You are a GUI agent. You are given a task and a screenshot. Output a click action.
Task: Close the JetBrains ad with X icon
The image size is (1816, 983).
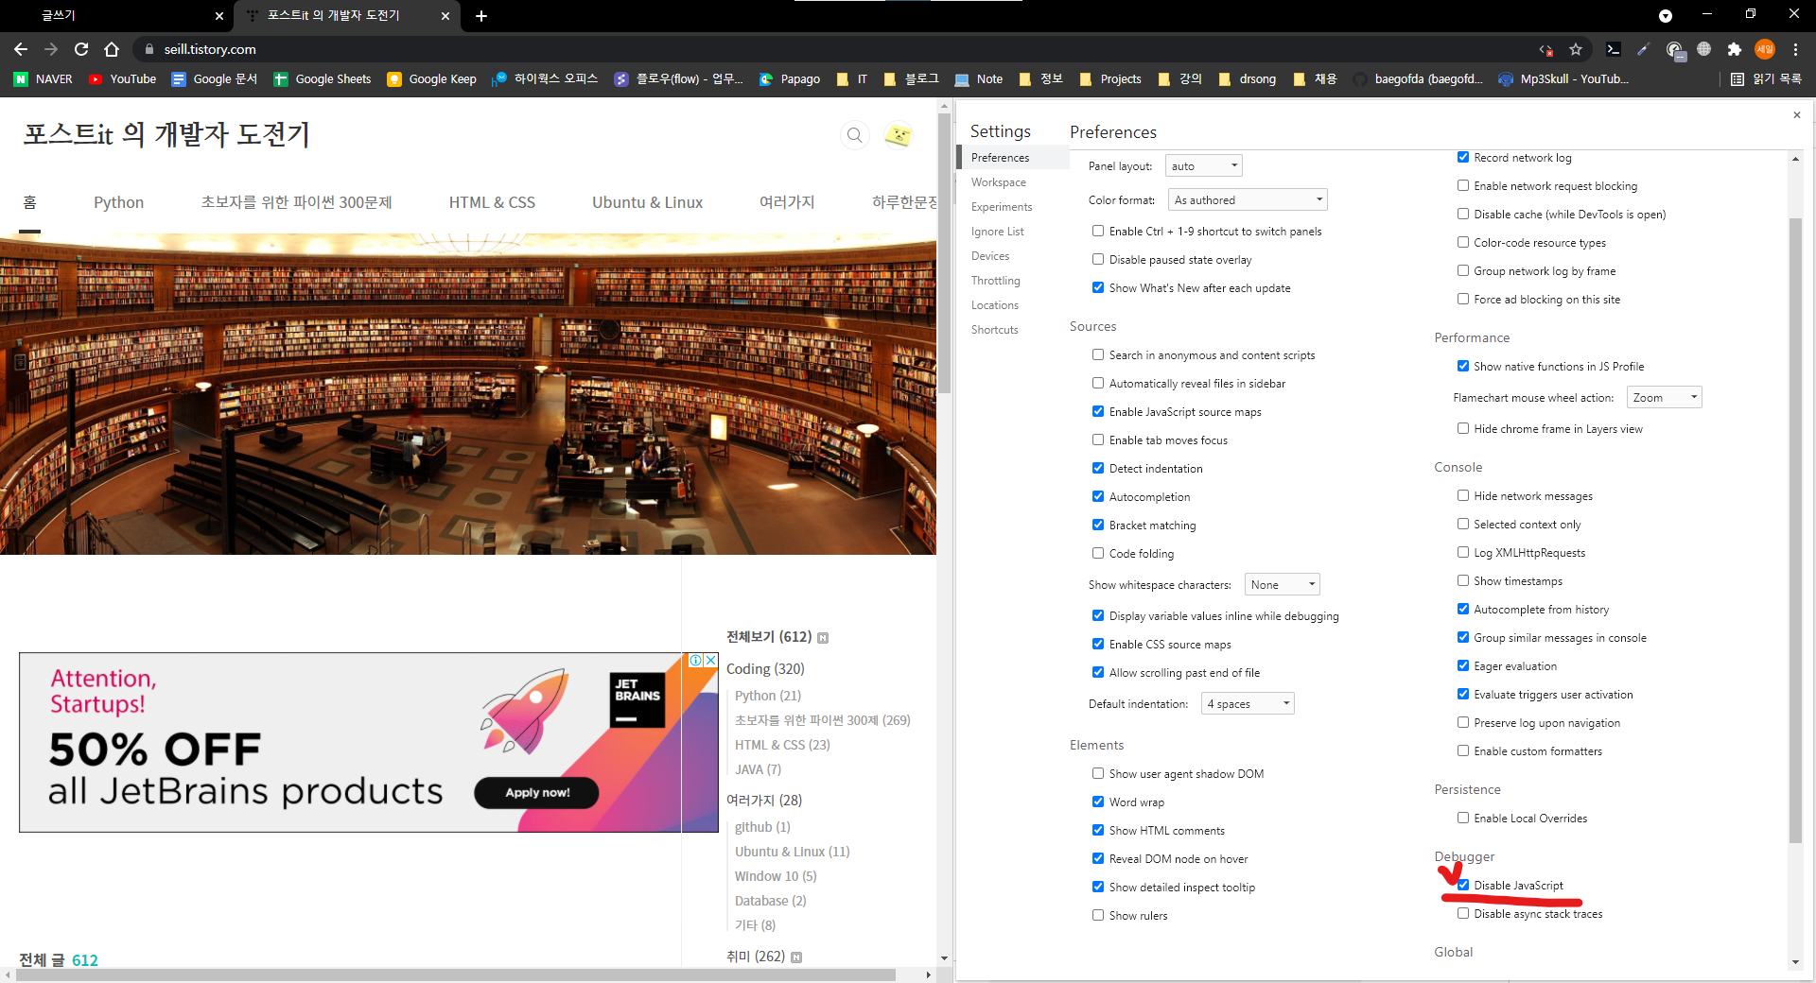coord(711,660)
